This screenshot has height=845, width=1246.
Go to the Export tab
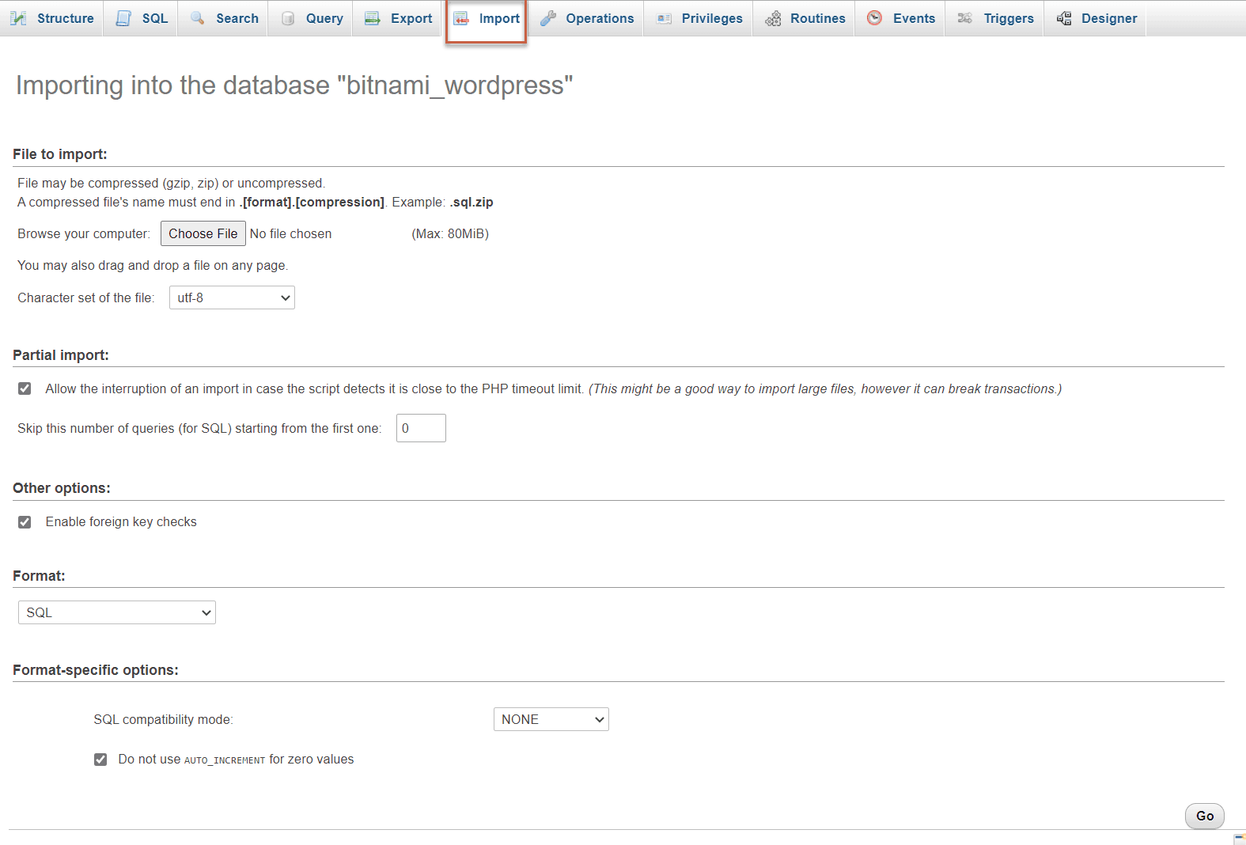[398, 18]
